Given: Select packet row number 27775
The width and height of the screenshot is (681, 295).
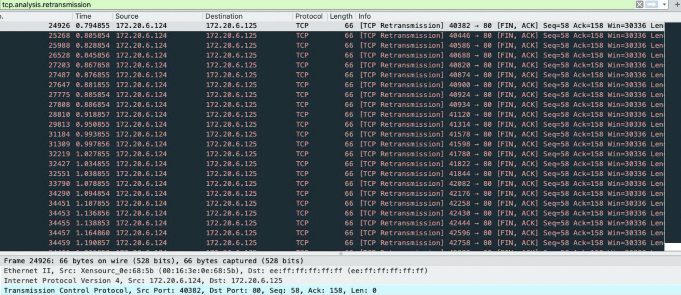Looking at the screenshot, I should click(332, 95).
